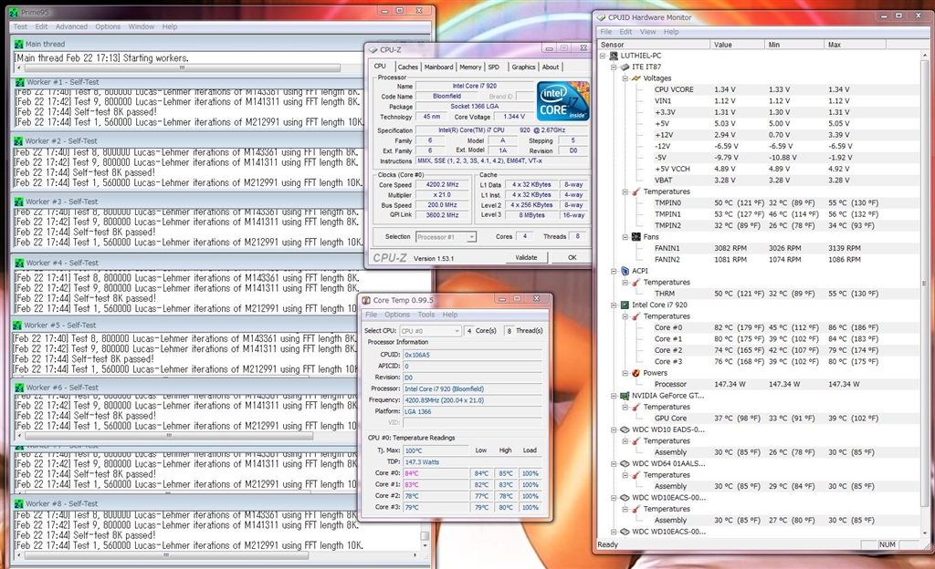935x569 pixels.
Task: Click the Tj. Max field showing 100°C
Action: click(436, 451)
